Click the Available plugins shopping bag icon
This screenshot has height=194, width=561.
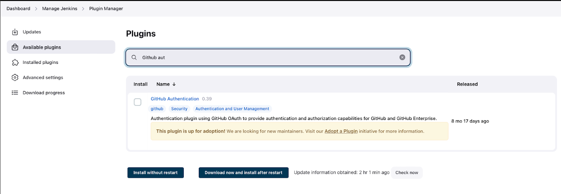click(15, 47)
